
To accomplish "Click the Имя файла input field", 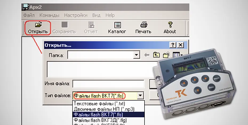I will point(108,84).
